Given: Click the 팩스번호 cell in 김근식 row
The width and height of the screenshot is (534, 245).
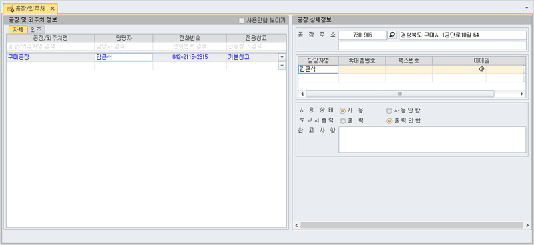Looking at the screenshot, I should [x=409, y=69].
